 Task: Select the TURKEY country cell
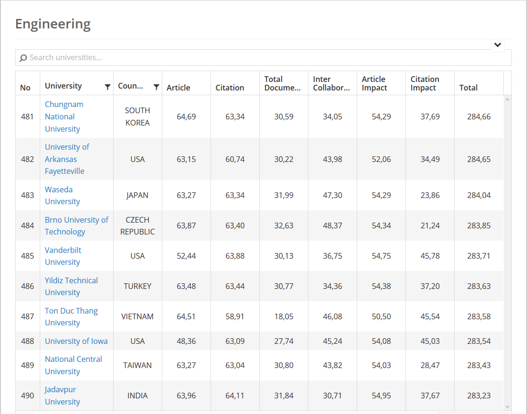(x=138, y=286)
